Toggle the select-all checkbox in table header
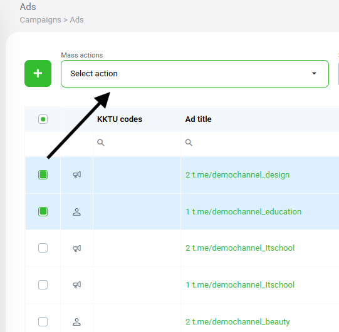 pos(43,119)
